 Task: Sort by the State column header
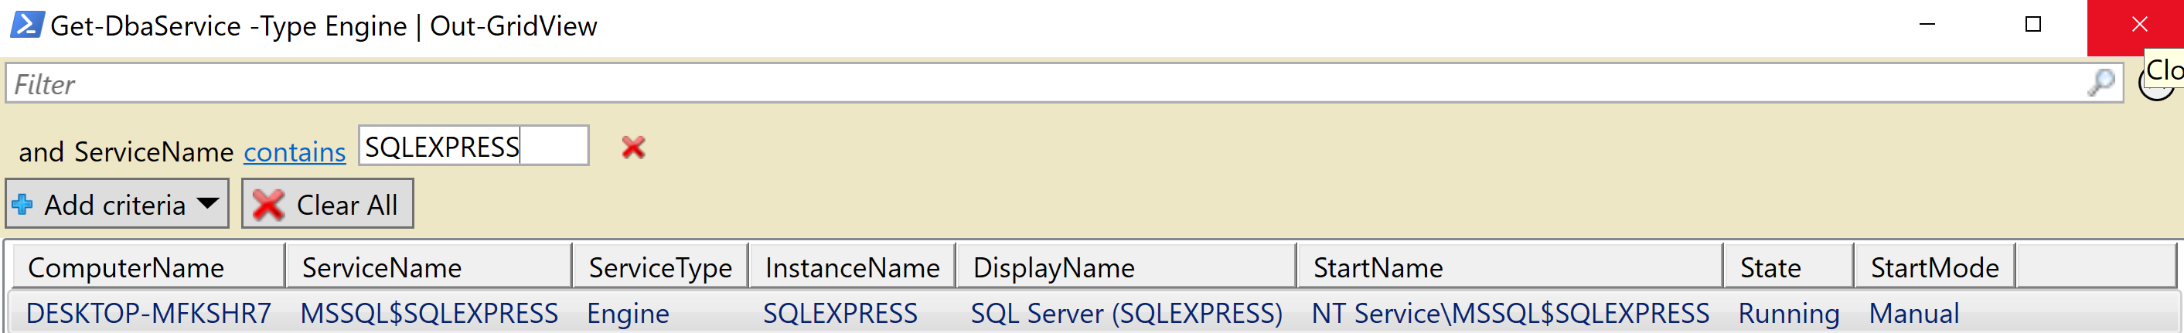point(1787,268)
